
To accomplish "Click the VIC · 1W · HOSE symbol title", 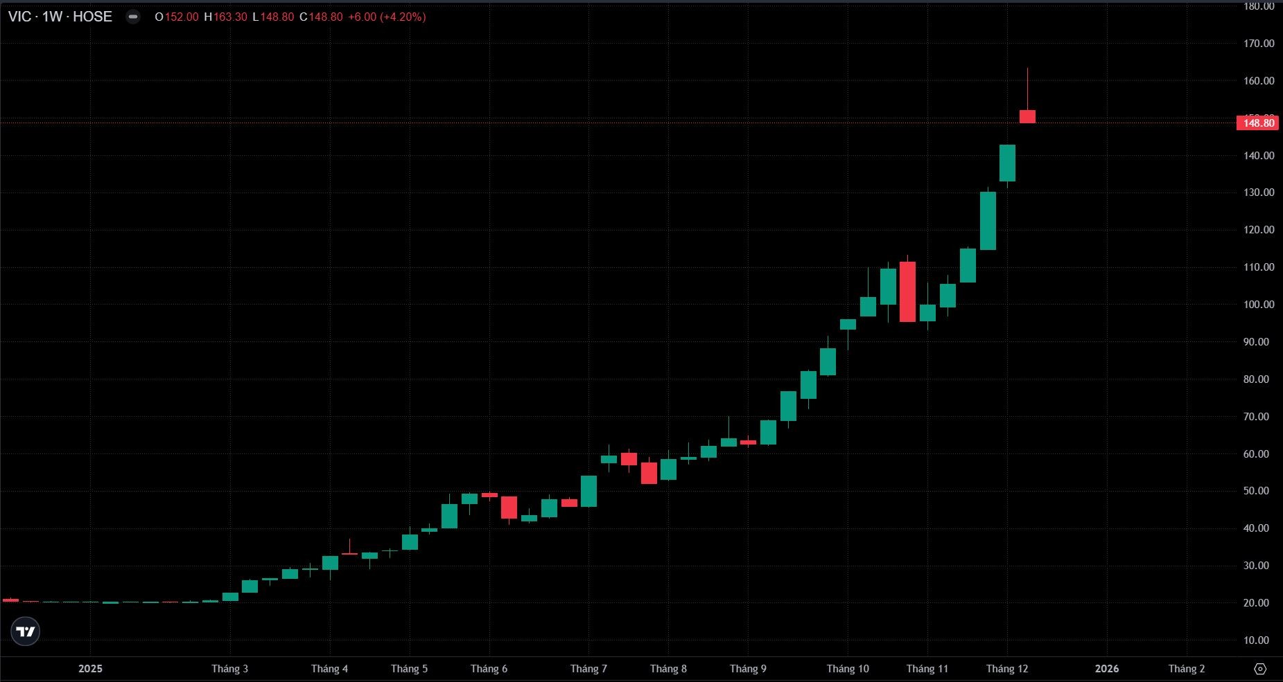I will pos(60,17).
